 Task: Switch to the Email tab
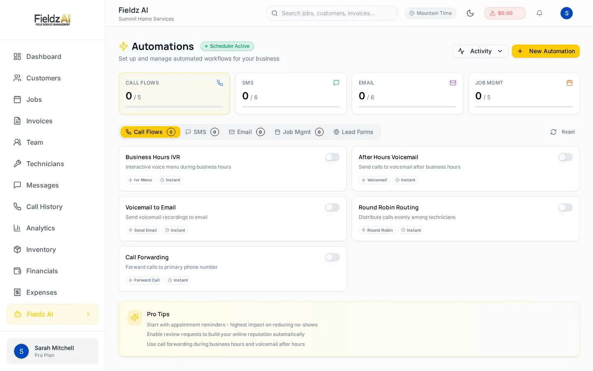[x=247, y=132]
